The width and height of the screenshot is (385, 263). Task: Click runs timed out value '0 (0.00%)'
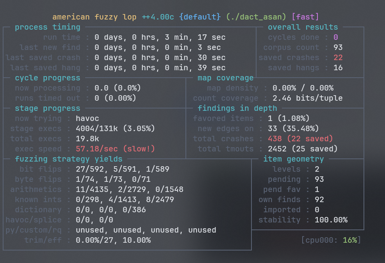[x=115, y=98]
